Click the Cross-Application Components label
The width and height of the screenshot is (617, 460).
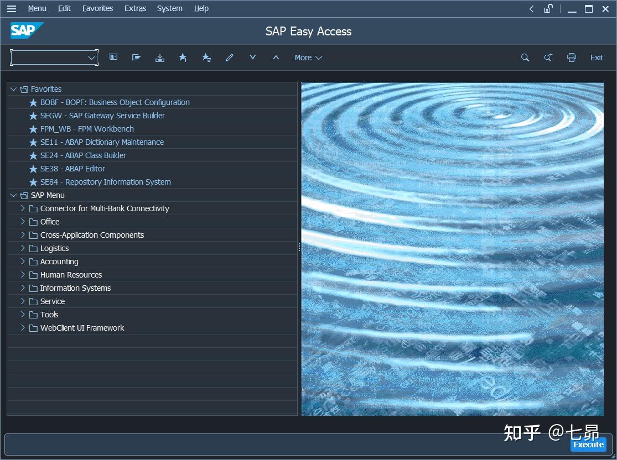(92, 235)
